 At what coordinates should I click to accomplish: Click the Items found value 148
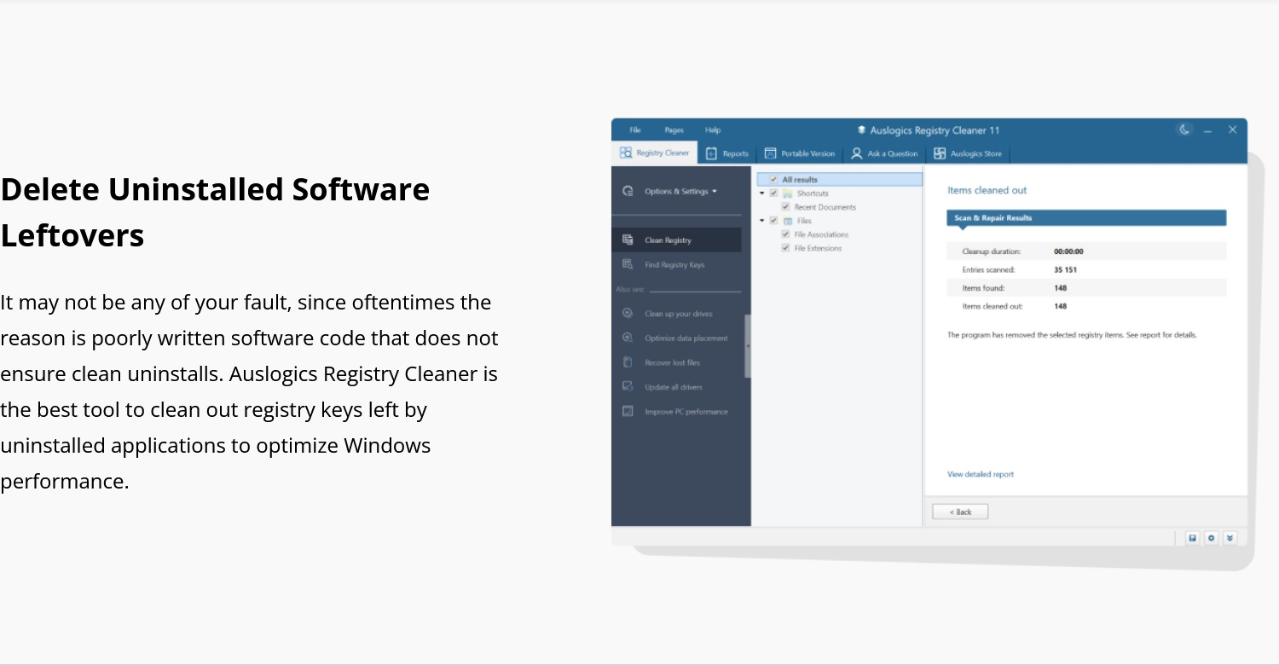click(1061, 288)
